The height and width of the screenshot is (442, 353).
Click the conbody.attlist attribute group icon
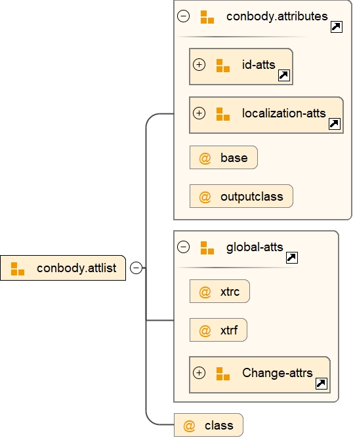(x=18, y=269)
